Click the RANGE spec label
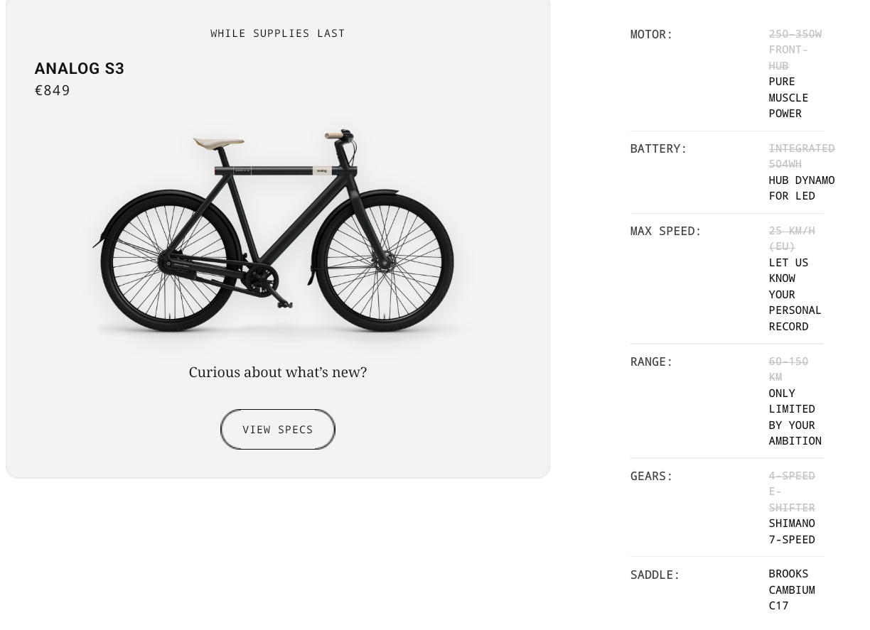Viewport: 870px width, 630px height. click(651, 362)
